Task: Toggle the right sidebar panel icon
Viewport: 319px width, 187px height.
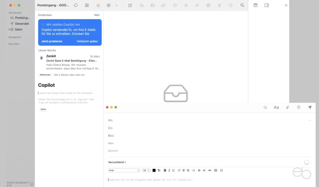Action: (x=267, y=5)
